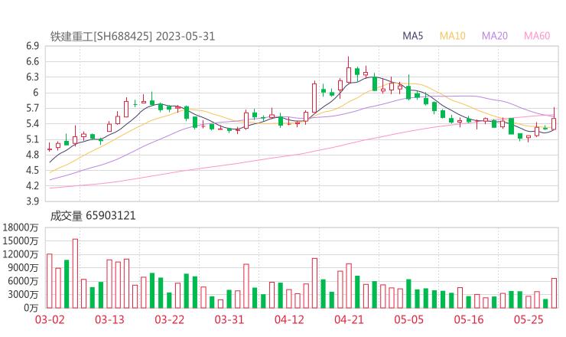Click the 6000万 volume axis value

coord(24,281)
